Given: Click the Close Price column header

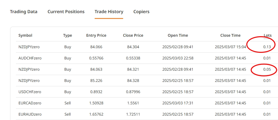Looking at the screenshot, I should (x=133, y=35).
